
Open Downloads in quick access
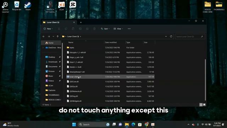pyautogui.click(x=52, y=62)
